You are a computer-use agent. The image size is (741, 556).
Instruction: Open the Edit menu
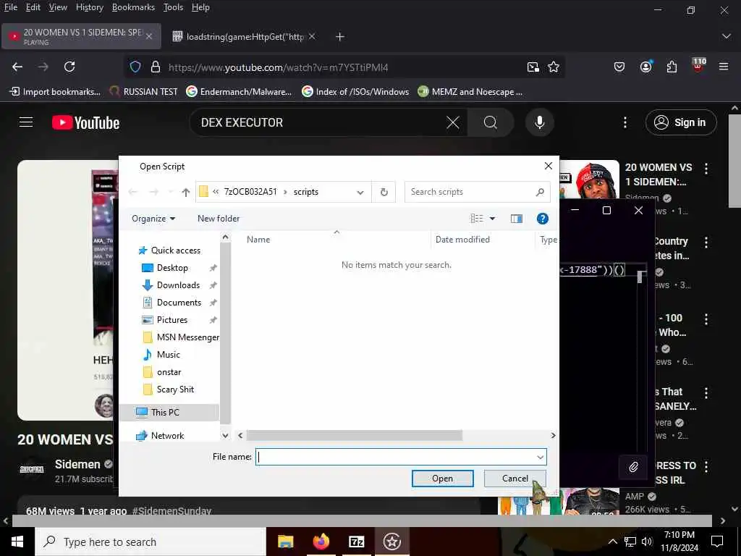[x=33, y=7]
